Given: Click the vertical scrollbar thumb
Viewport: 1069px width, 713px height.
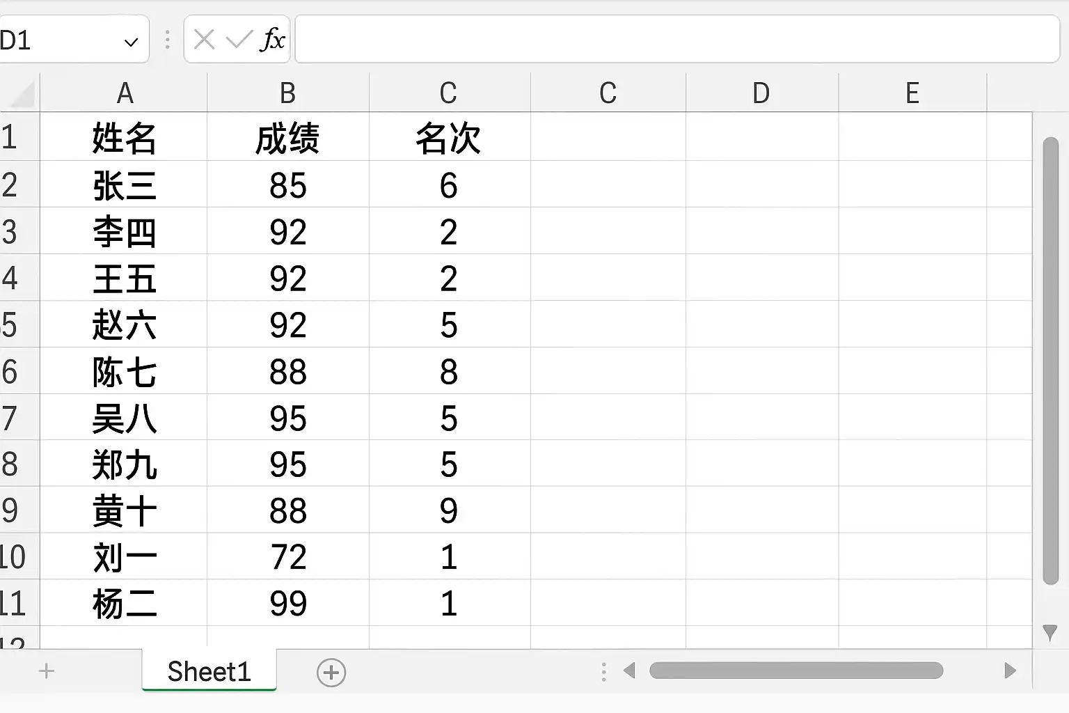Looking at the screenshot, I should point(1051,361).
